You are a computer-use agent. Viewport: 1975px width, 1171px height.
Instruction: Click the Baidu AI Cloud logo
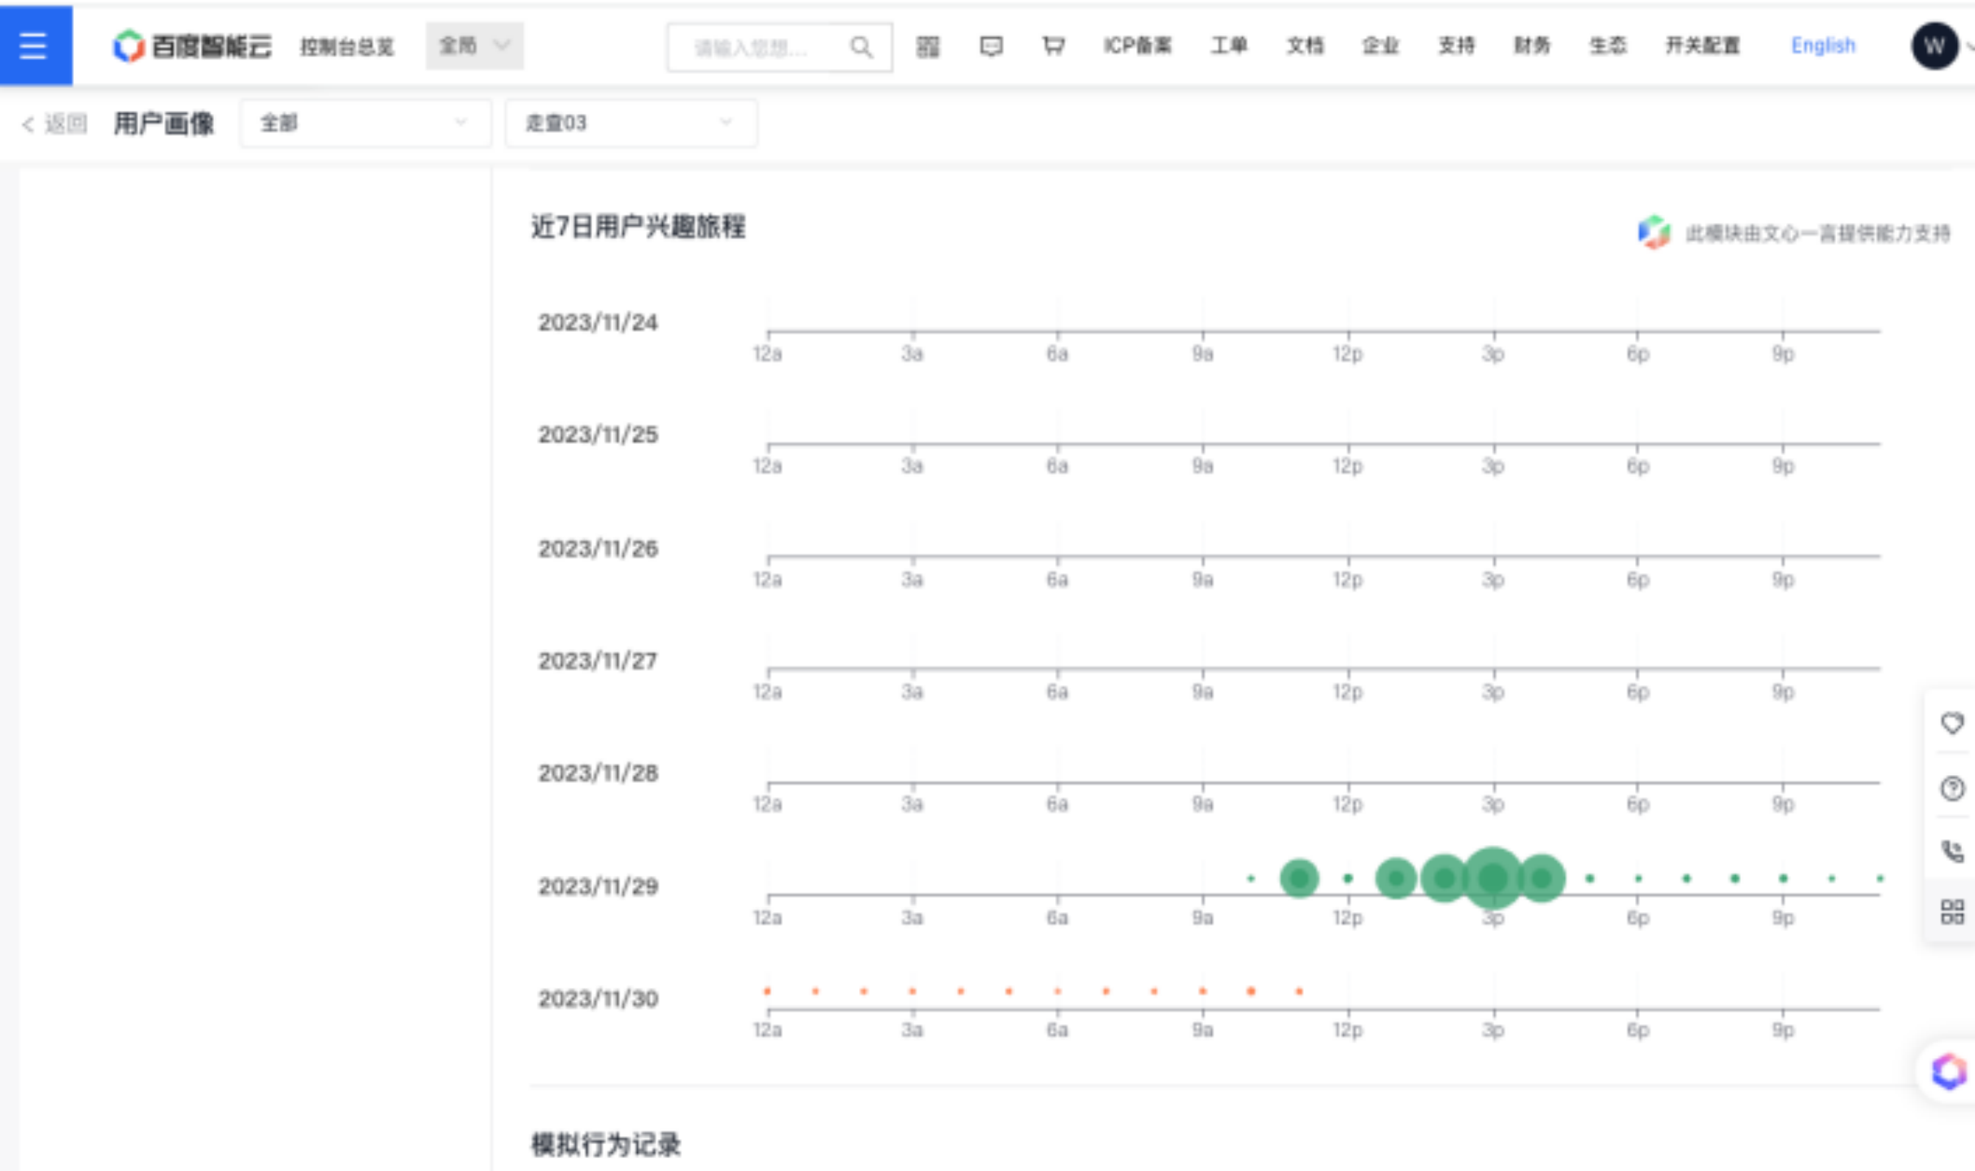point(192,46)
